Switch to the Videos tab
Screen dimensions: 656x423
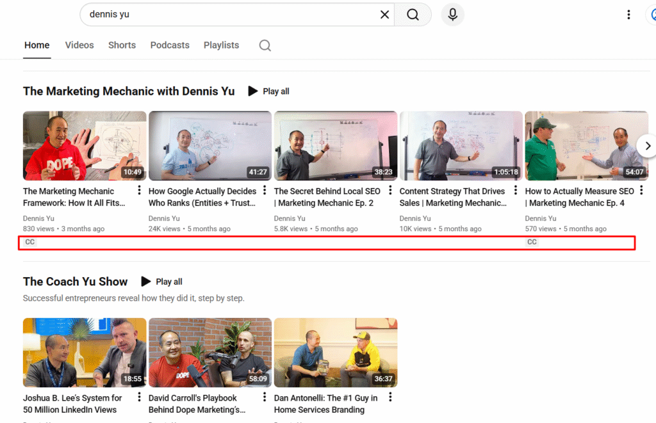79,45
